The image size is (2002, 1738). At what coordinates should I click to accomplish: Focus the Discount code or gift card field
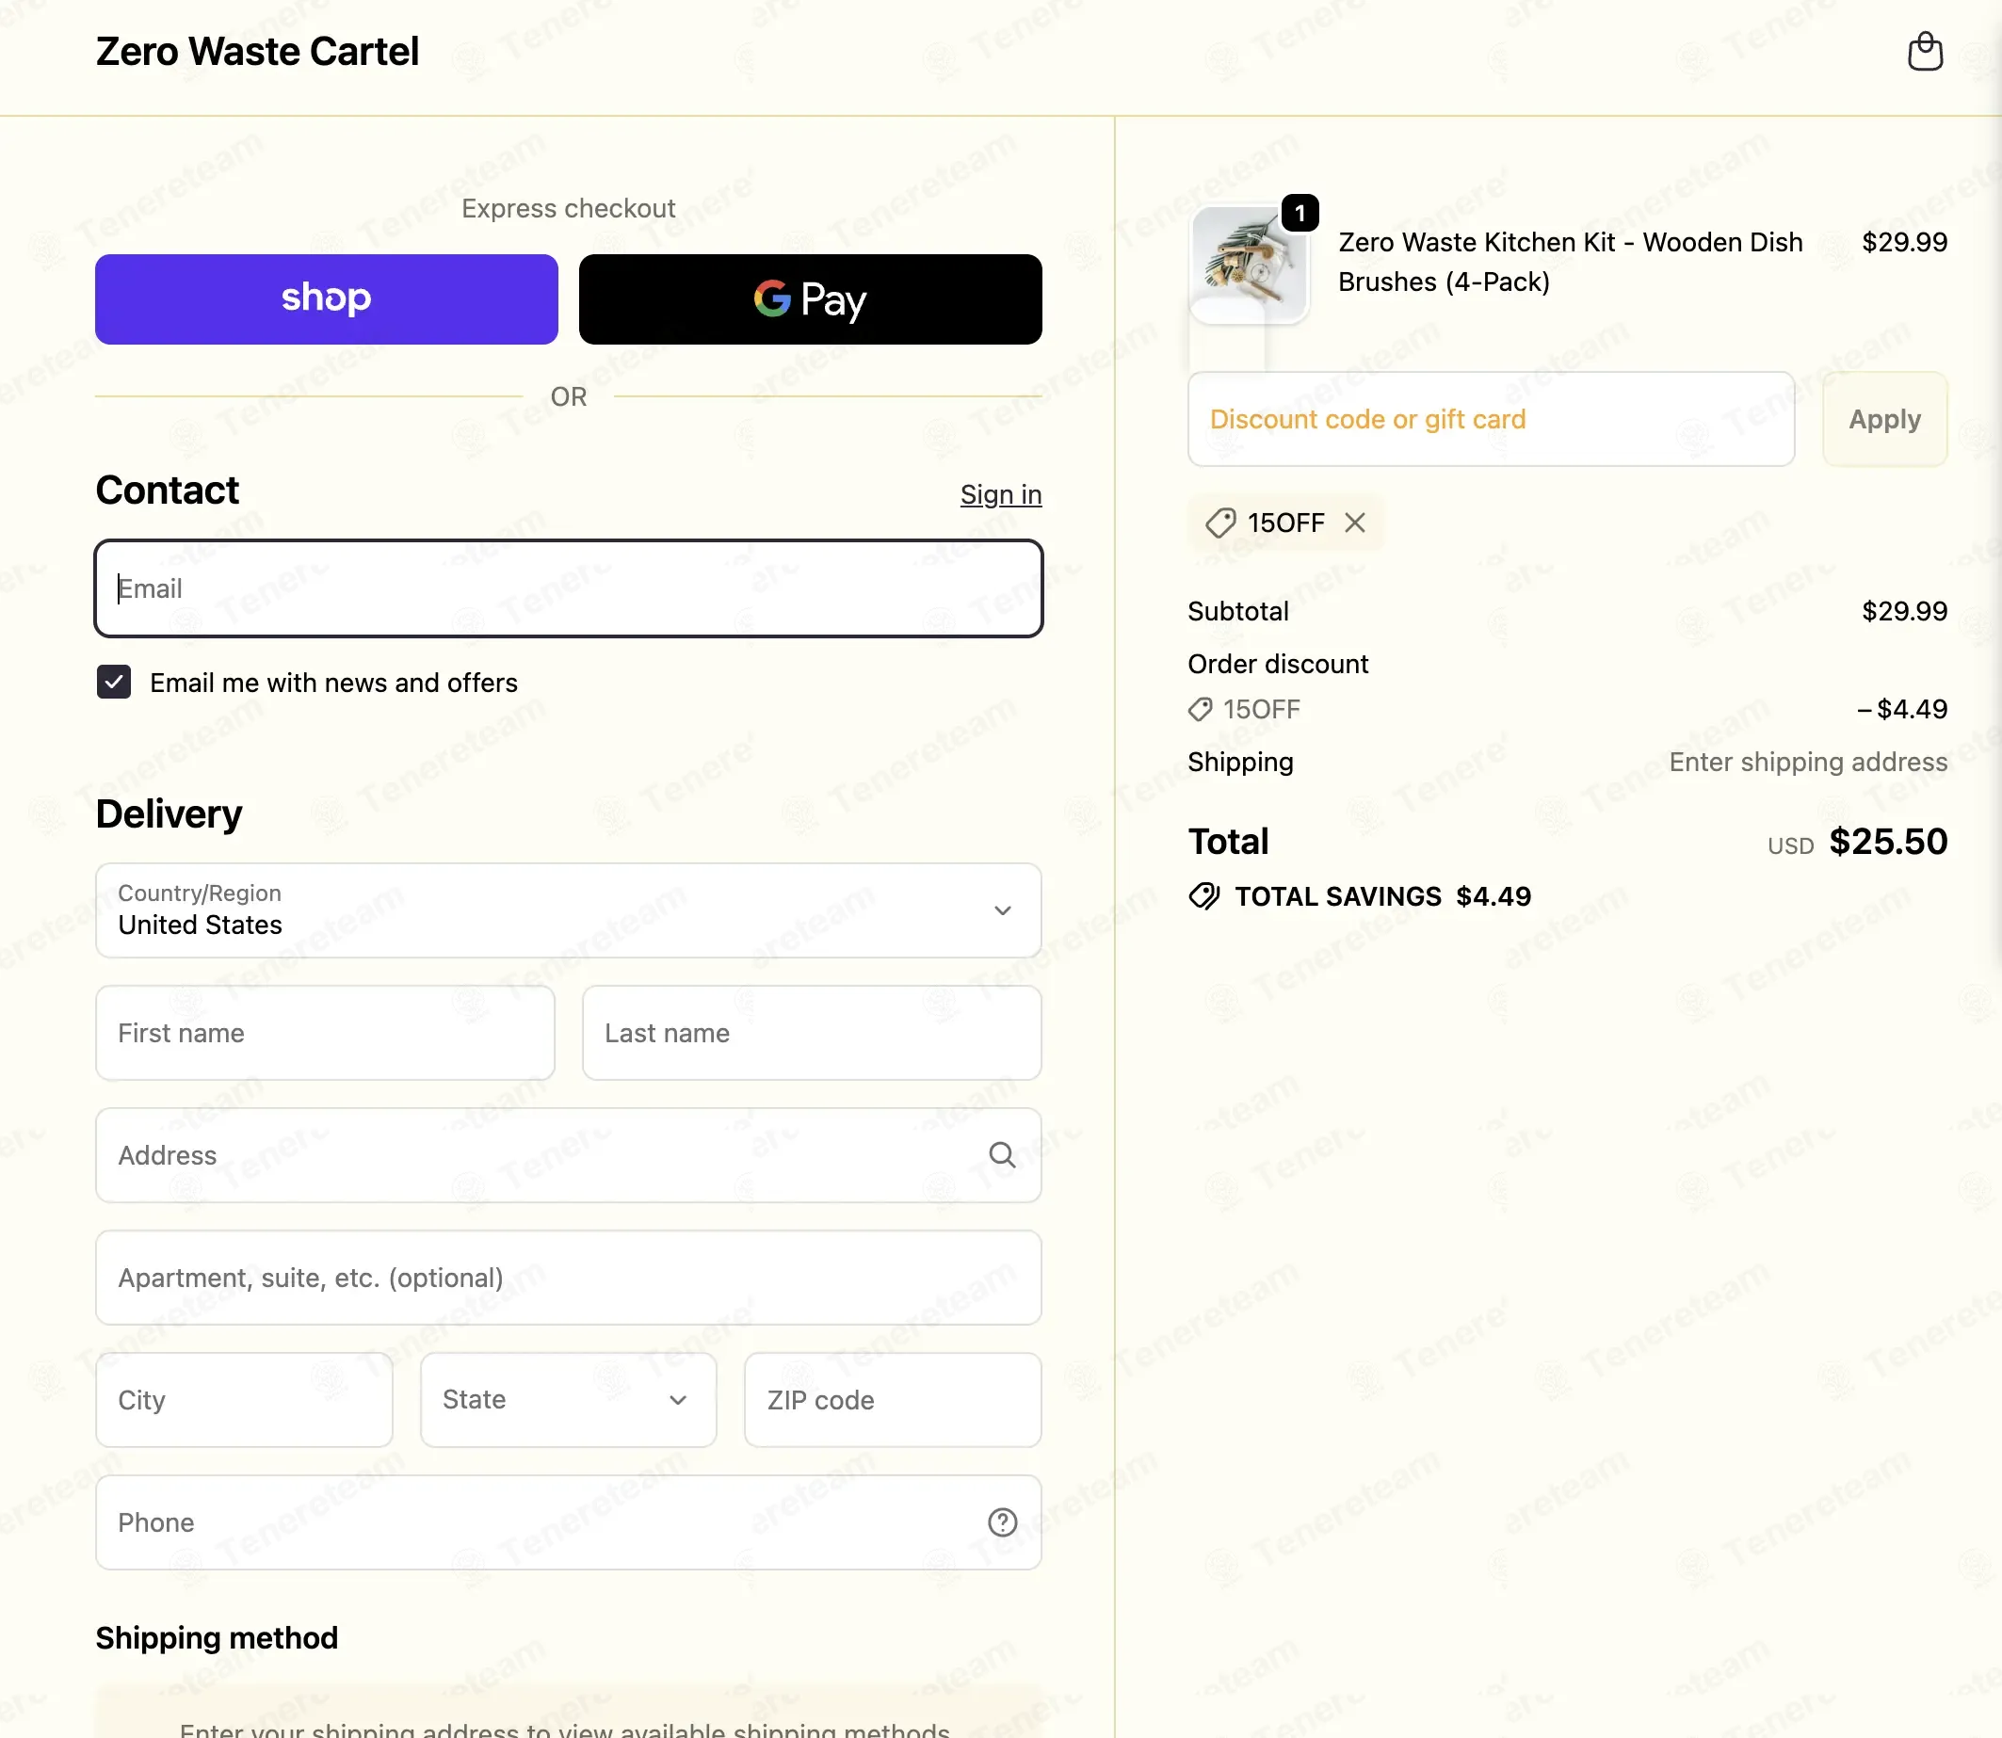click(1490, 419)
